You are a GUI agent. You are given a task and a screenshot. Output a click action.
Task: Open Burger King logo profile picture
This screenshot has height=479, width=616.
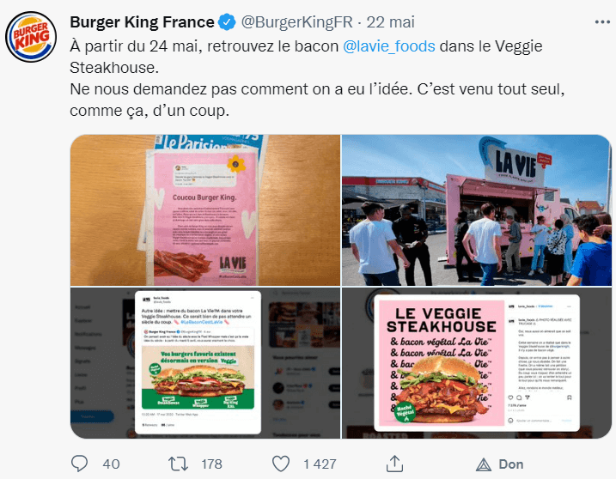tap(31, 37)
